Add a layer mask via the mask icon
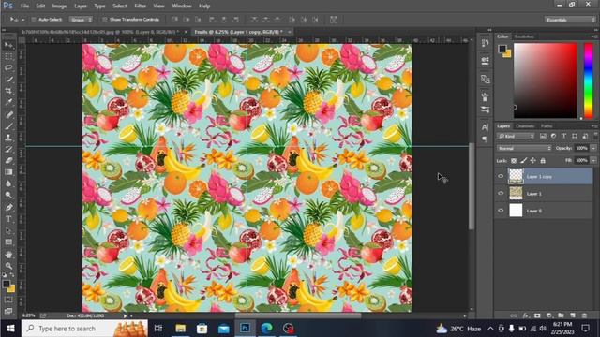600x337 pixels. coord(537,315)
